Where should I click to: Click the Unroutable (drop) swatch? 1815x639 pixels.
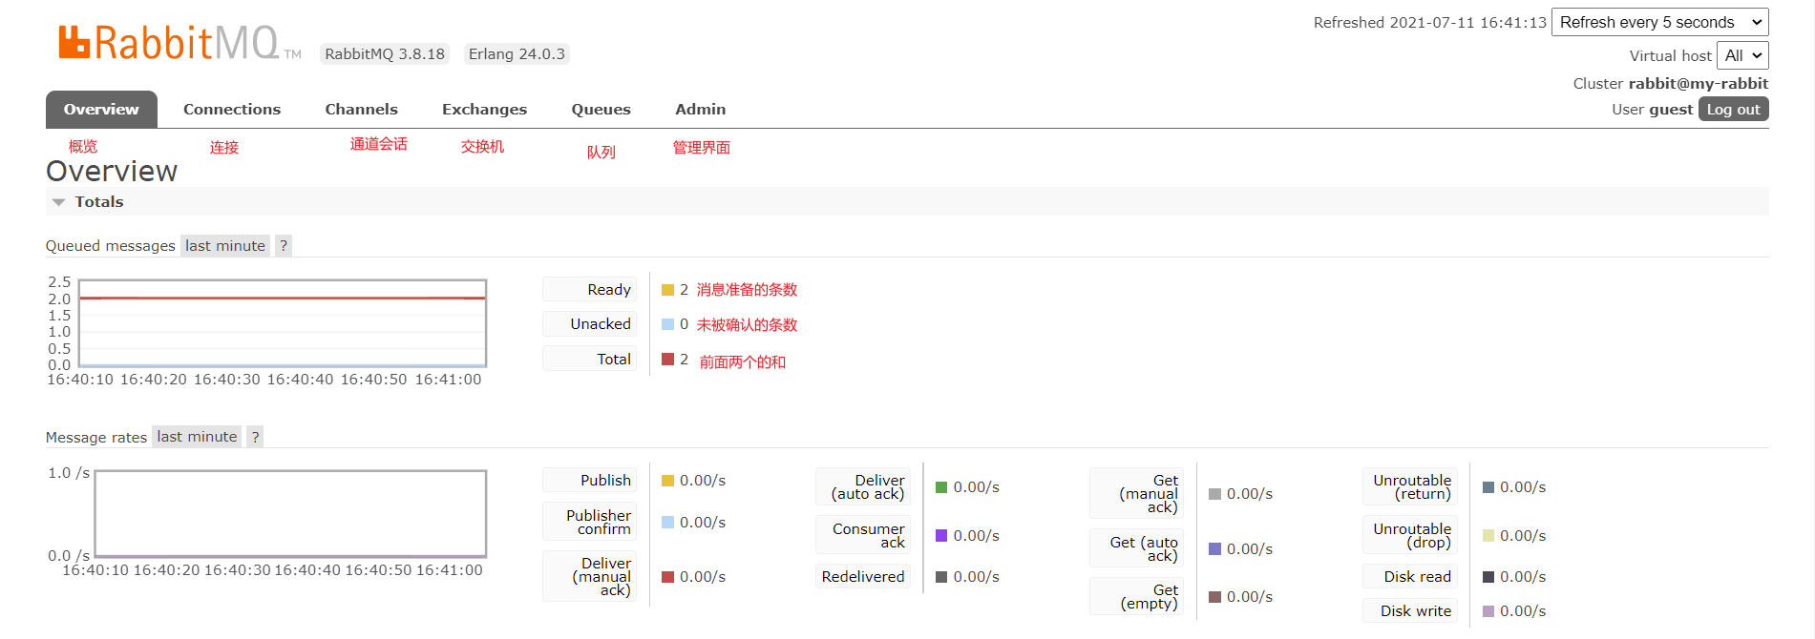(x=1488, y=536)
